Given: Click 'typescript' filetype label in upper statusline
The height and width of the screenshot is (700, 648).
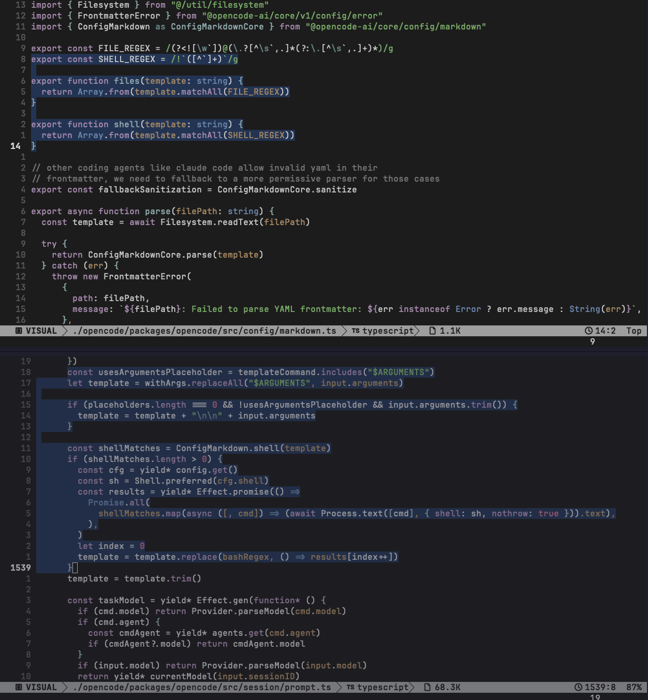Looking at the screenshot, I should point(388,331).
